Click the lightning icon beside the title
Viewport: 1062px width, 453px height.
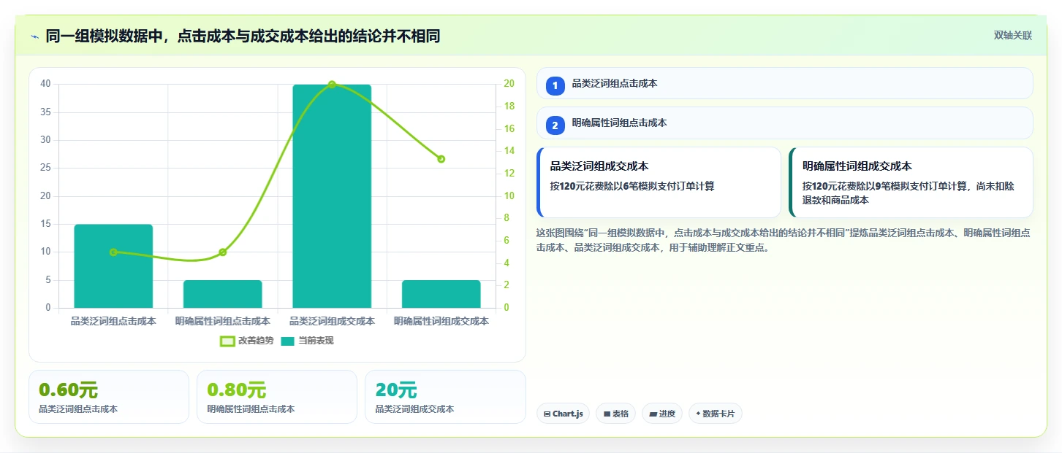tap(34, 36)
